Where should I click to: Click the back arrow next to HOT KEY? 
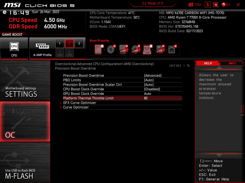188,66
